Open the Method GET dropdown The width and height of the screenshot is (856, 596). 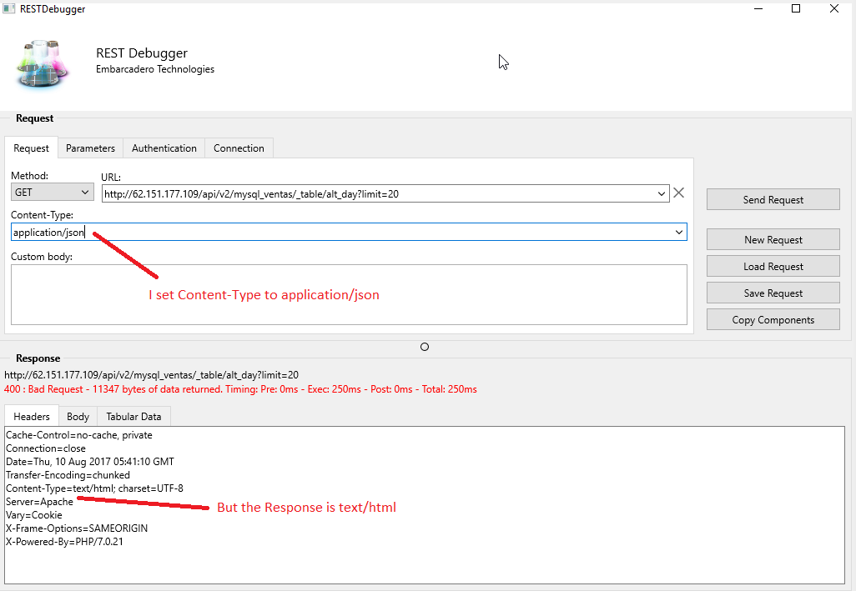click(52, 192)
